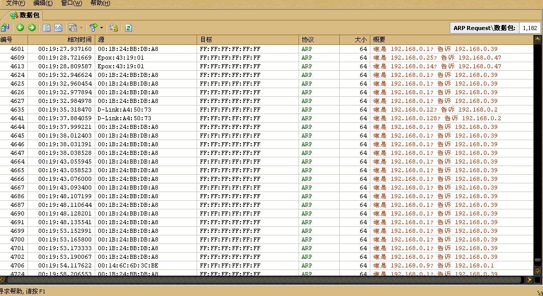Toggle the packet decode view icon

(x=47, y=28)
